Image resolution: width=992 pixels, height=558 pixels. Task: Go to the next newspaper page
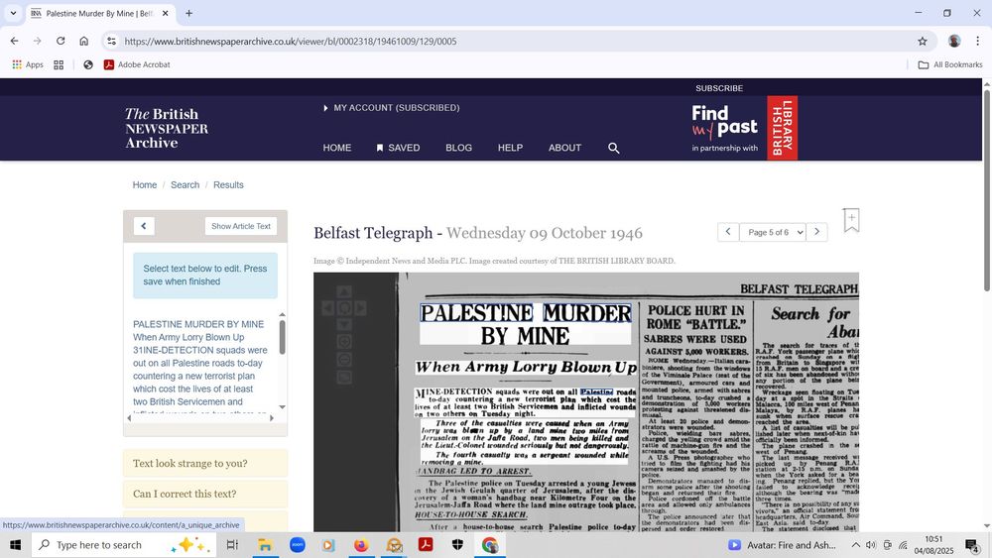[816, 232]
